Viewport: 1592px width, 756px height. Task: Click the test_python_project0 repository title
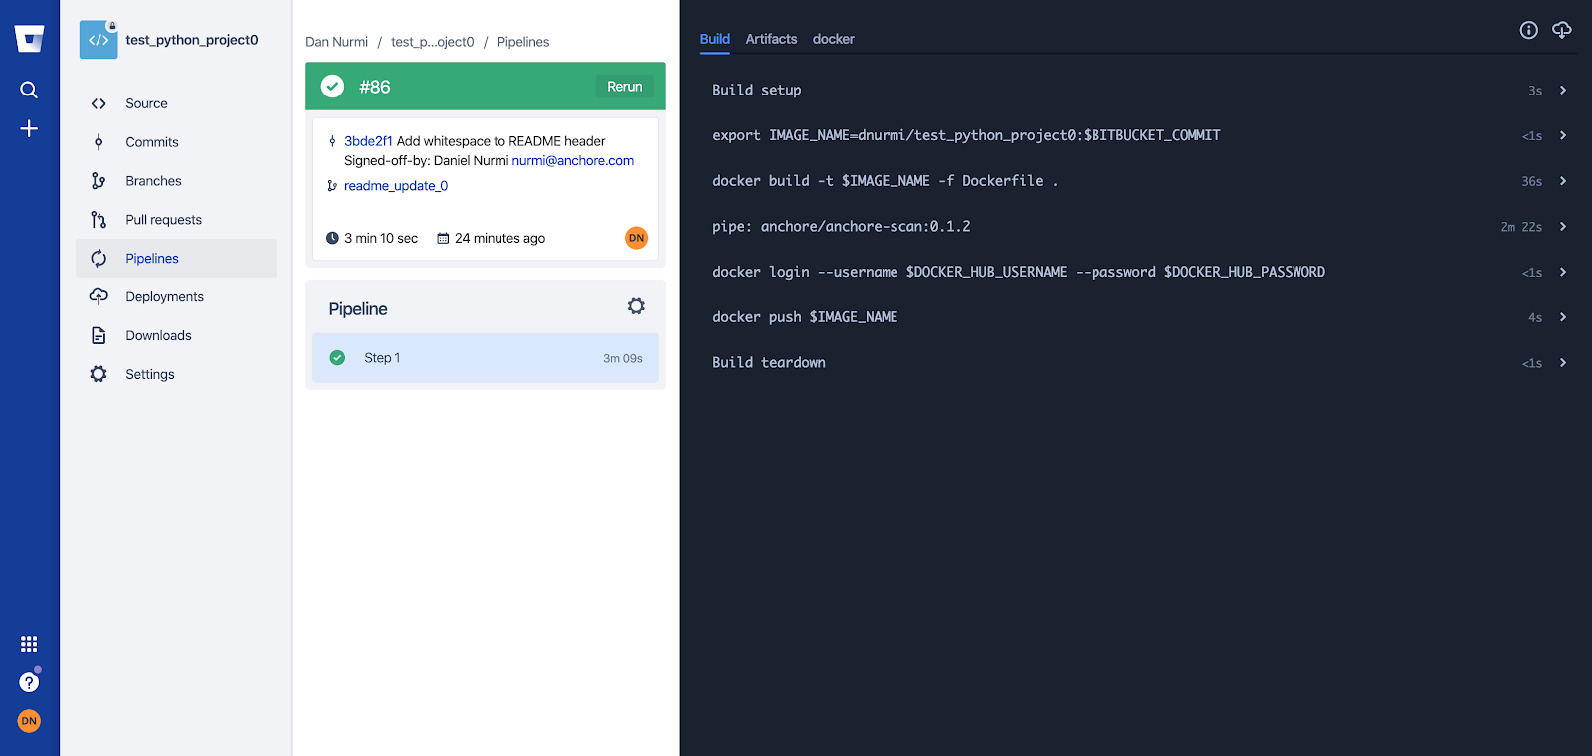point(192,40)
